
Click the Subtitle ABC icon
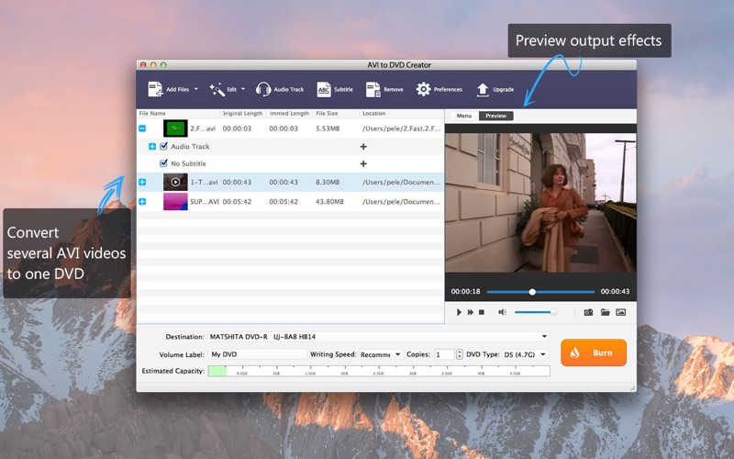point(324,89)
